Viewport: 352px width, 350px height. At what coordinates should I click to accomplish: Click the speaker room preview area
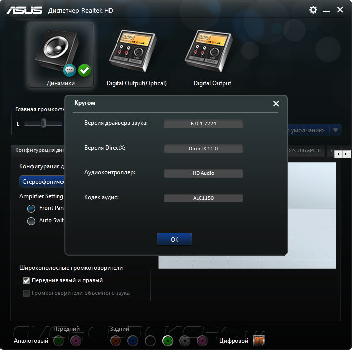(312, 215)
